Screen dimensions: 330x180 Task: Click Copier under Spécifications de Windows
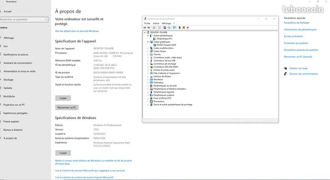(x=63, y=153)
